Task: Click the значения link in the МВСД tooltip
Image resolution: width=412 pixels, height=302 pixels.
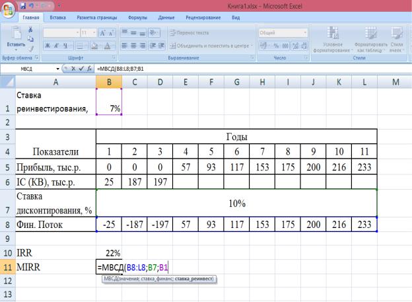Action: [x=128, y=279]
